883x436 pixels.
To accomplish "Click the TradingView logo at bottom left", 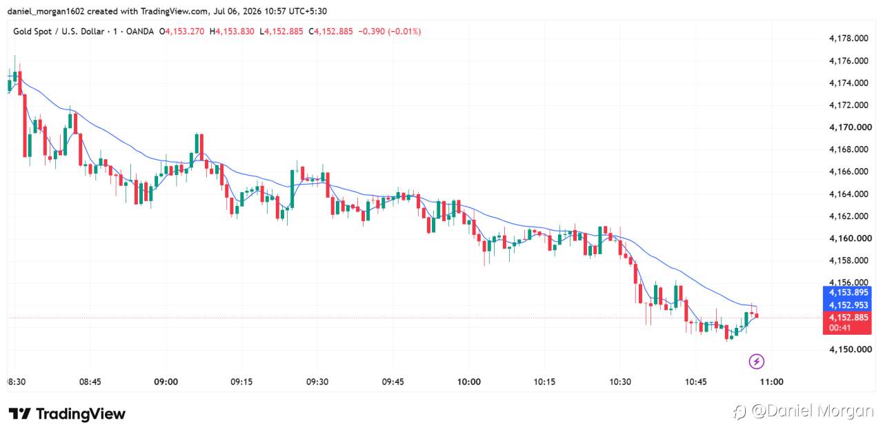I will [67, 414].
